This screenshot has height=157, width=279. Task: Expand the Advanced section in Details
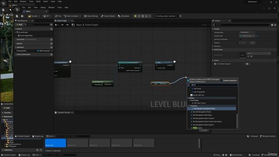click(213, 46)
